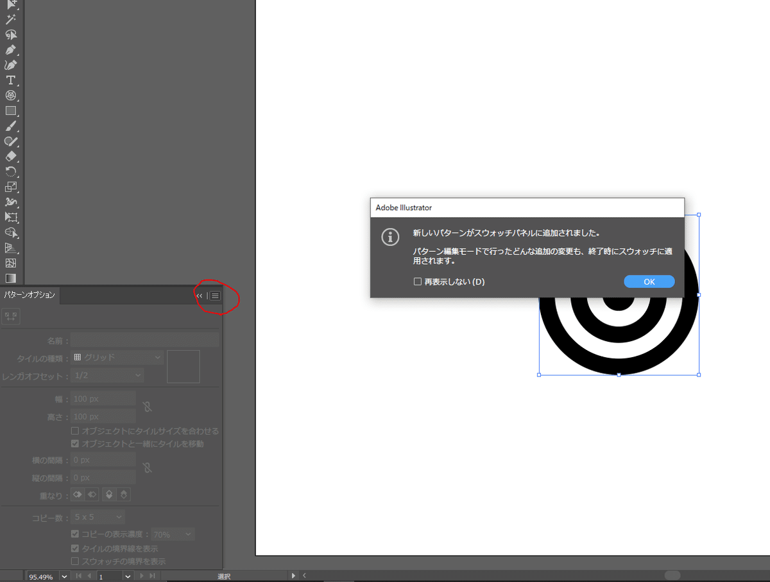Screen dimensions: 770x582
Task: Go to the previous artboard
Action: [x=89, y=576]
